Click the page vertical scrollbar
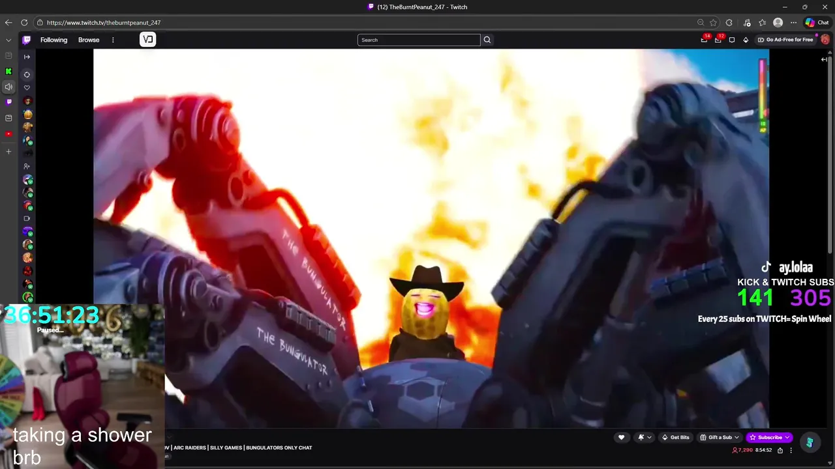This screenshot has width=835, height=469. click(x=830, y=156)
